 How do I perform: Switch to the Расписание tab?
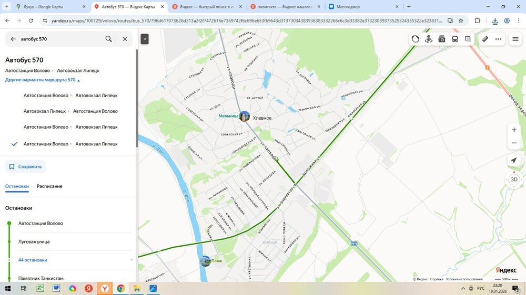(49, 186)
